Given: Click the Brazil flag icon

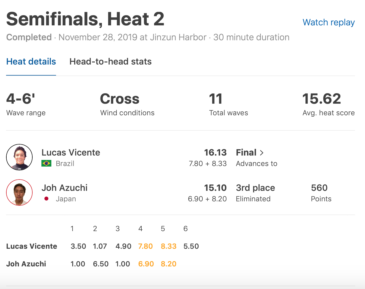Looking at the screenshot, I should pos(46,164).
